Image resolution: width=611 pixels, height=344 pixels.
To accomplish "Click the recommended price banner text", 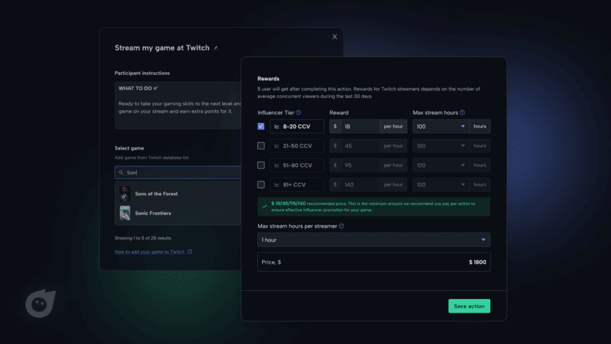I will (373, 207).
